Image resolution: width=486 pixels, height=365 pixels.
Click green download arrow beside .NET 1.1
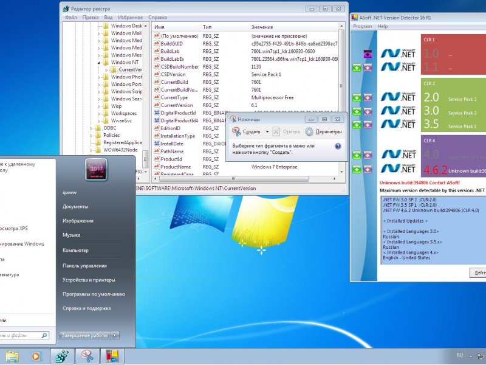click(x=357, y=68)
